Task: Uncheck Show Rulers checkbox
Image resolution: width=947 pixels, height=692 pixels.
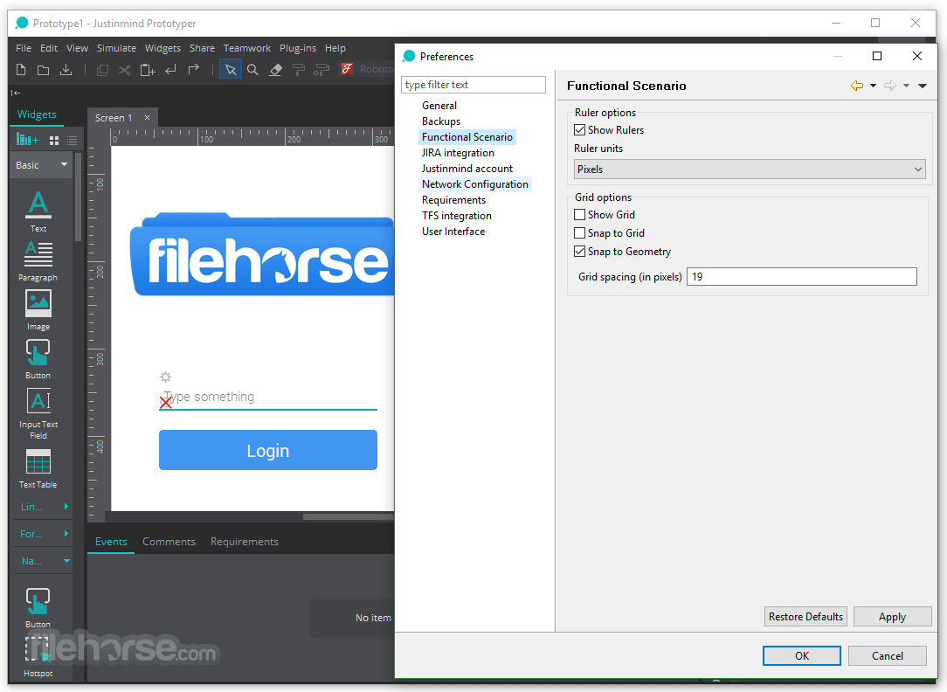Action: pyautogui.click(x=580, y=130)
